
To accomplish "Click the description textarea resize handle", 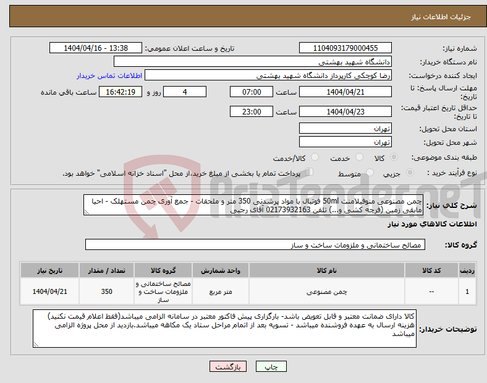I will [87, 212].
